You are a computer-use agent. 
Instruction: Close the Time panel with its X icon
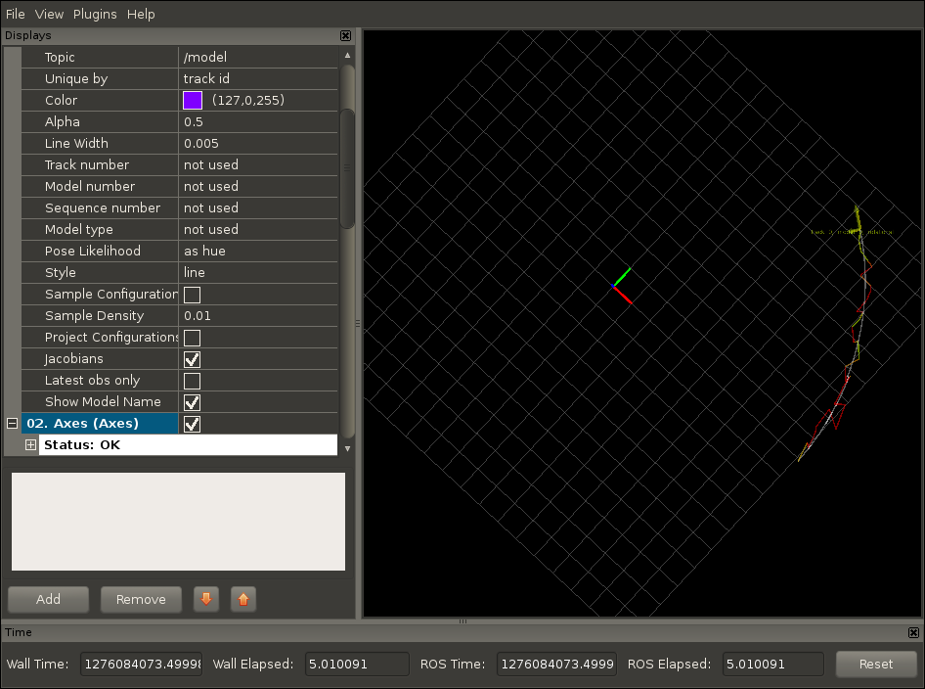[913, 633]
